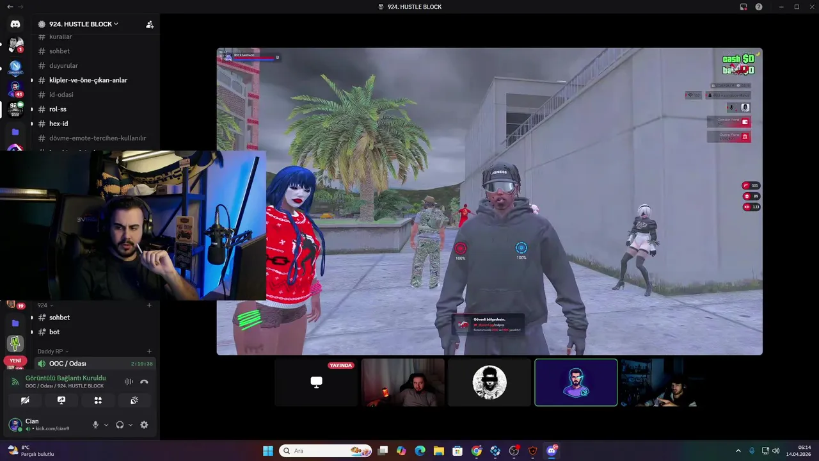Open 924. HUSTLE BLOCK server menu
This screenshot has width=819, height=461.
click(x=84, y=24)
